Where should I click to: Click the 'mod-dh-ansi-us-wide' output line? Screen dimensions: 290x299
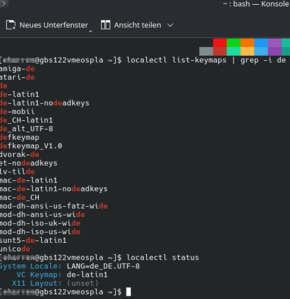42,215
